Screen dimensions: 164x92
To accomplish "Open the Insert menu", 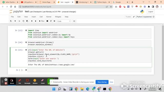I will click(34, 17).
